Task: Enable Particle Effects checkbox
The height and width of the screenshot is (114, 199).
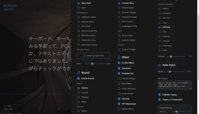Action: pos(119,79)
